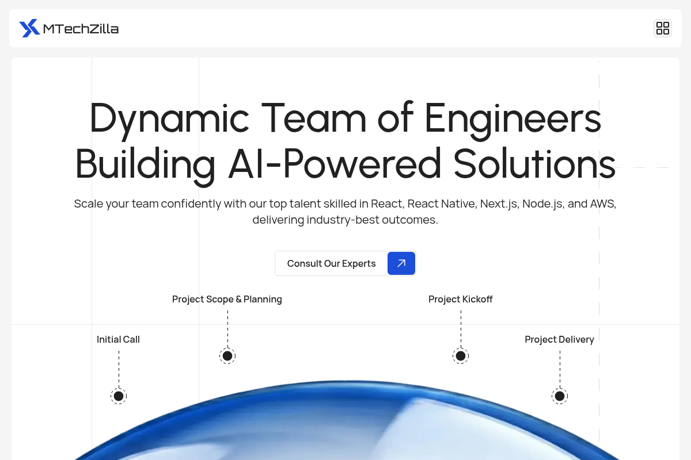The image size is (691, 460).
Task: Click dashed connector below Initial Call
Action: pos(119,368)
